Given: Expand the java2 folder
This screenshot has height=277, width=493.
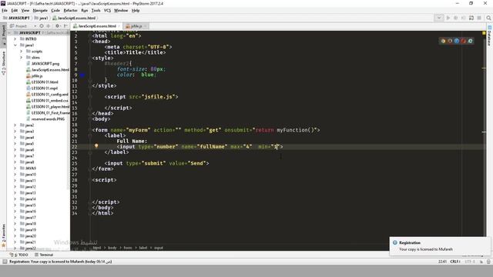Looking at the screenshot, I should pos(15,125).
